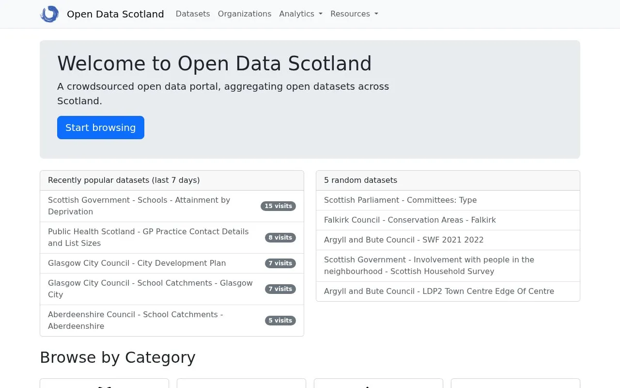The image size is (620, 388).
Task: Open Aberdeenshire Council School Catchments dataset
Action: [x=172, y=321]
